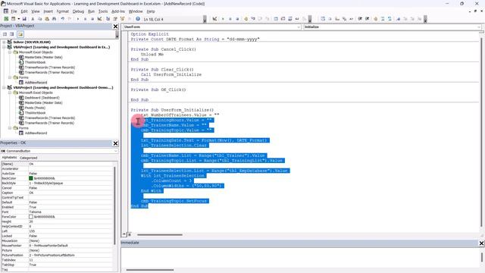The width and height of the screenshot is (485, 273).
Task: Click the BackColor green swatch
Action: tap(30, 178)
